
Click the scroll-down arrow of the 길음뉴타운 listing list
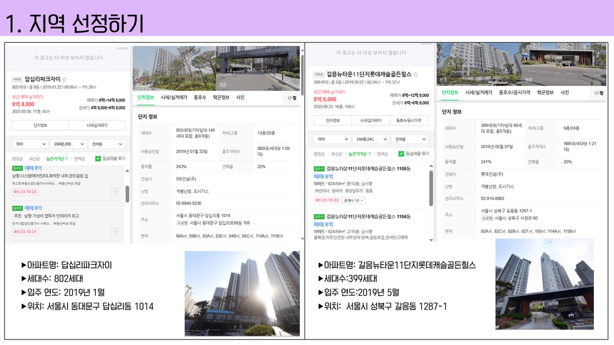click(431, 239)
